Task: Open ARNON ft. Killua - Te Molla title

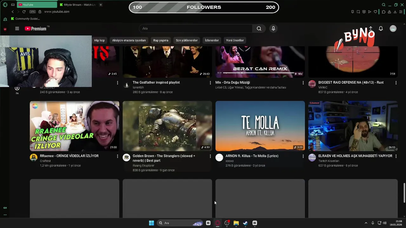Action: 252,156
